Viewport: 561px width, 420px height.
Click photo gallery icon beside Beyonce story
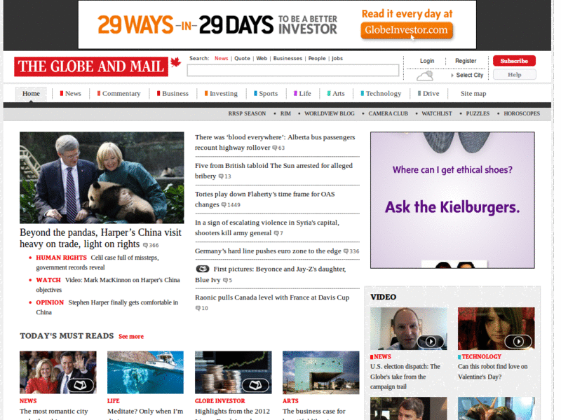[x=203, y=269]
